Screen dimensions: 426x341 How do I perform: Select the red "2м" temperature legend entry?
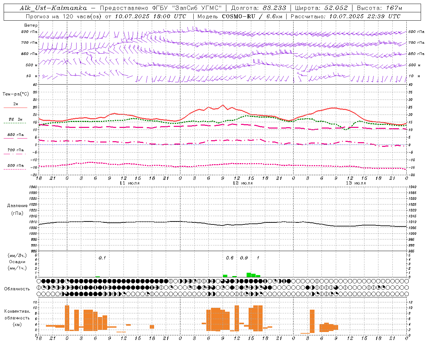click(16, 104)
